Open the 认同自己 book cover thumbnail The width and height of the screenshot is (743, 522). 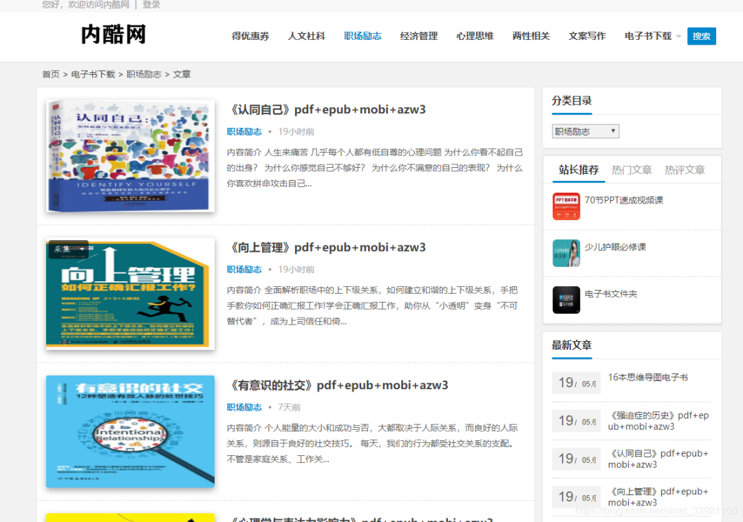(130, 156)
